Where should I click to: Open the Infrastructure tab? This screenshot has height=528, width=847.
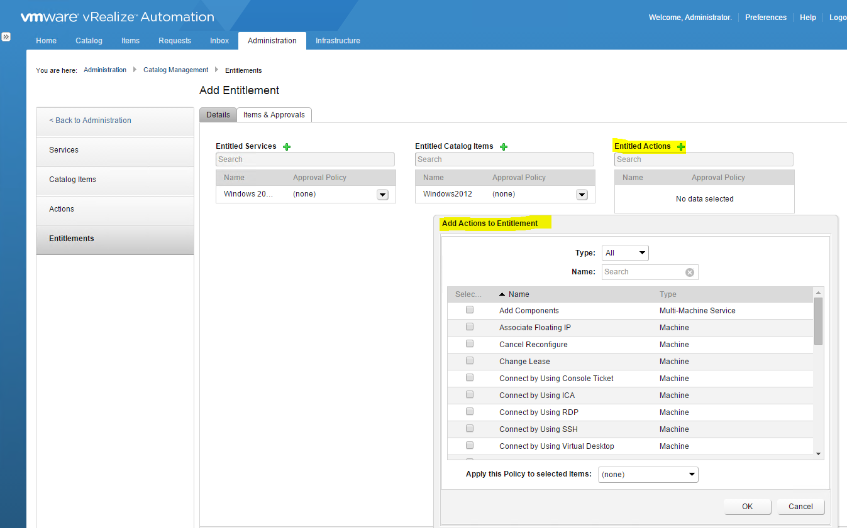coord(338,41)
